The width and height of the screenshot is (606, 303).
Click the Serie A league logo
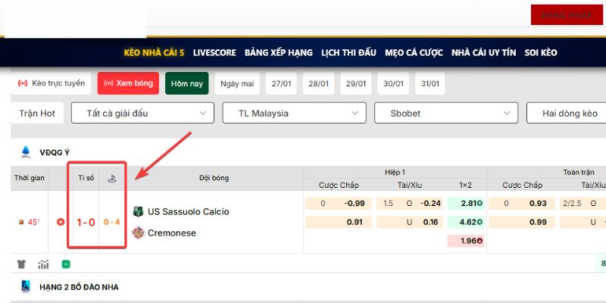pyautogui.click(x=25, y=151)
